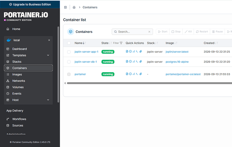Screen dimensions: 232x147
Task: Tick the checkbox for joplin-server-db-1
Action: pos(69,62)
